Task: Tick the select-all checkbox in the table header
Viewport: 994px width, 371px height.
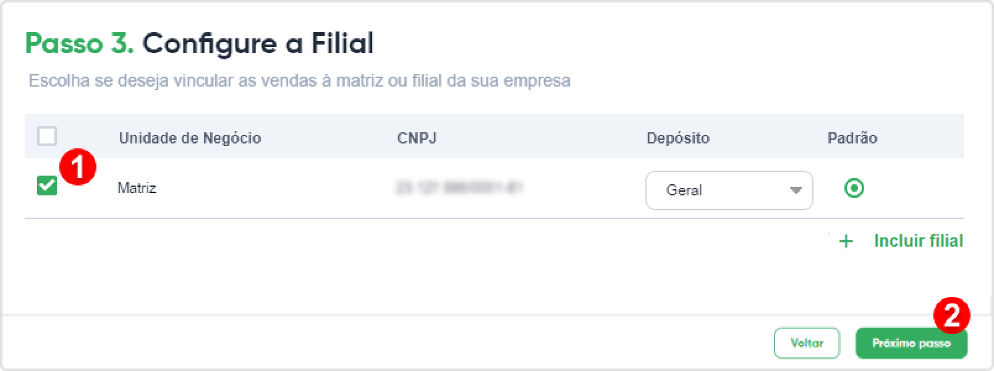Action: 47,136
